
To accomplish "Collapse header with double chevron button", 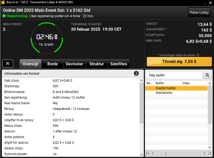I will point(8,63).
